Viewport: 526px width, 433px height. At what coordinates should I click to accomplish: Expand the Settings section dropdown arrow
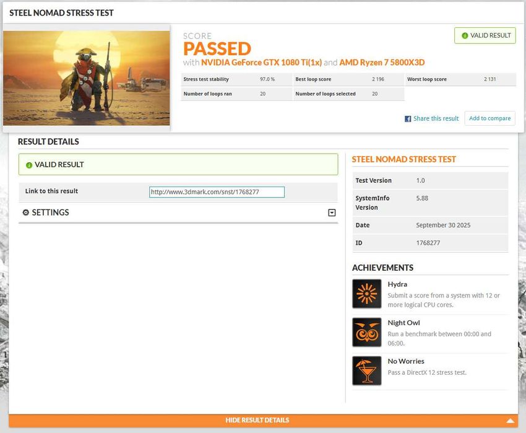tap(332, 212)
